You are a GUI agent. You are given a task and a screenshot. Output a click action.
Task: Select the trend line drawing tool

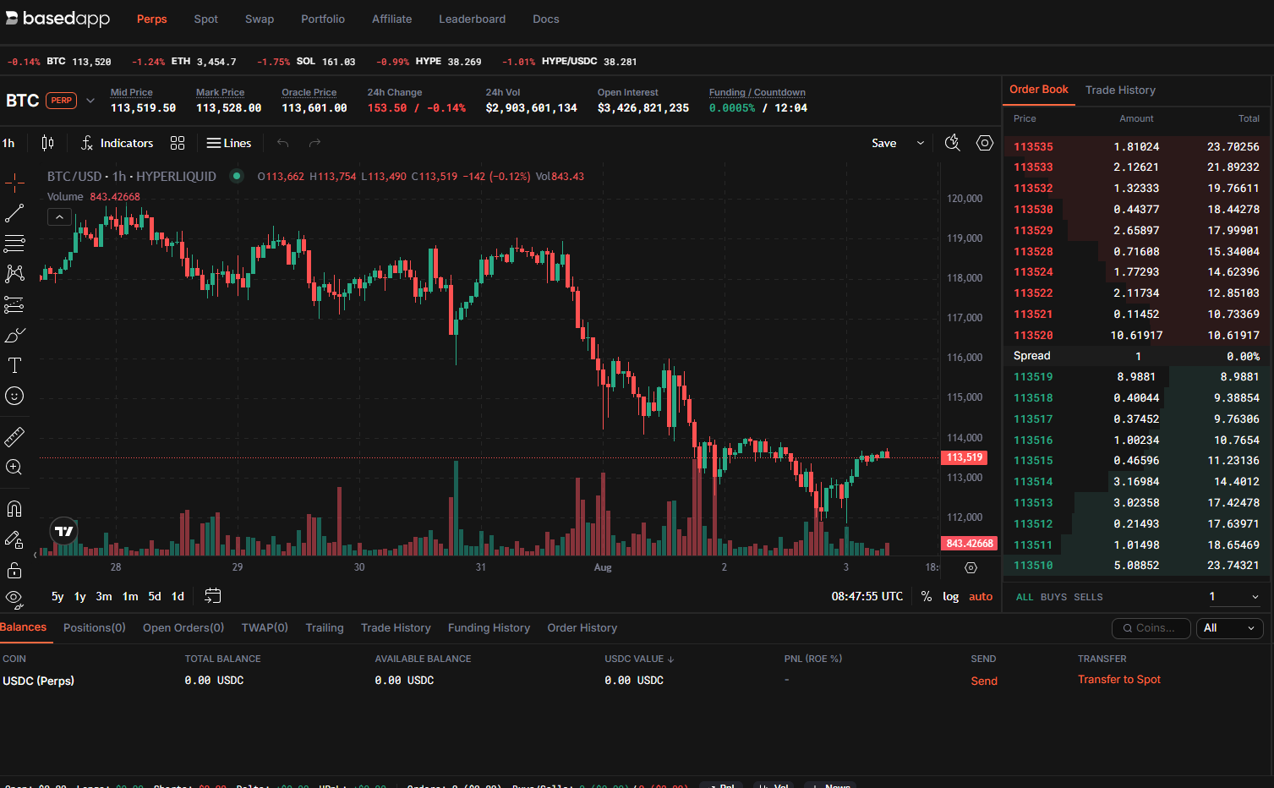pyautogui.click(x=14, y=213)
